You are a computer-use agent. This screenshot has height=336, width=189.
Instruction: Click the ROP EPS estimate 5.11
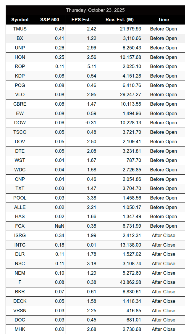pos(91,66)
